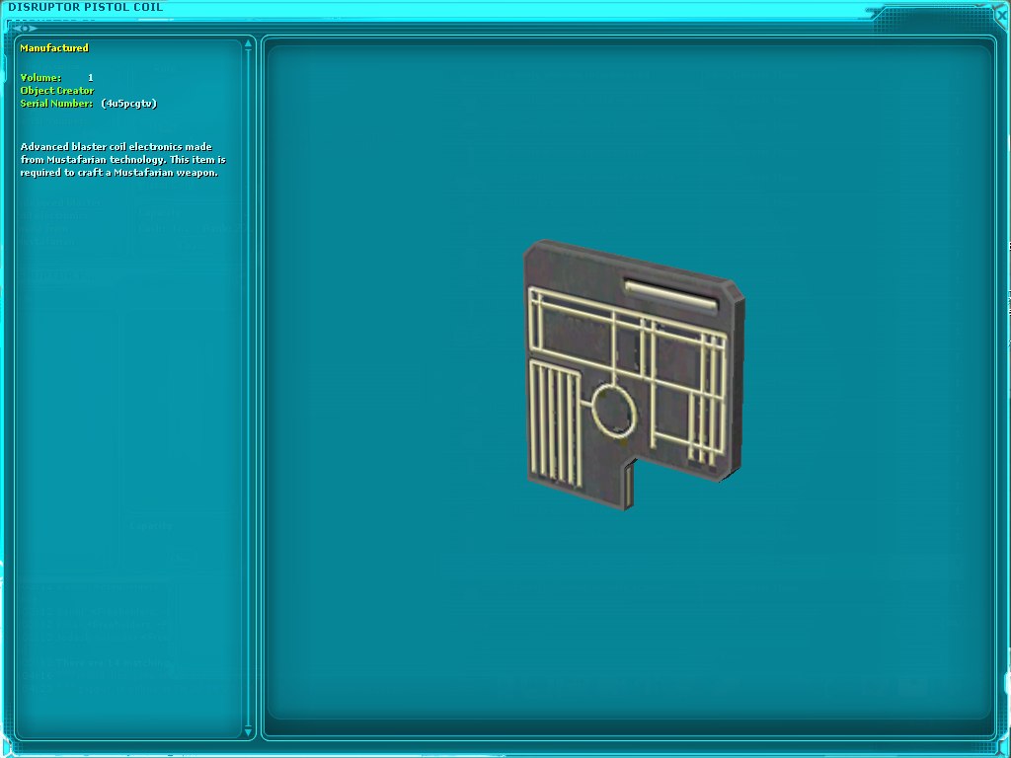
Task: Close the Disruptor Pistol Coil window
Action: (x=1001, y=14)
